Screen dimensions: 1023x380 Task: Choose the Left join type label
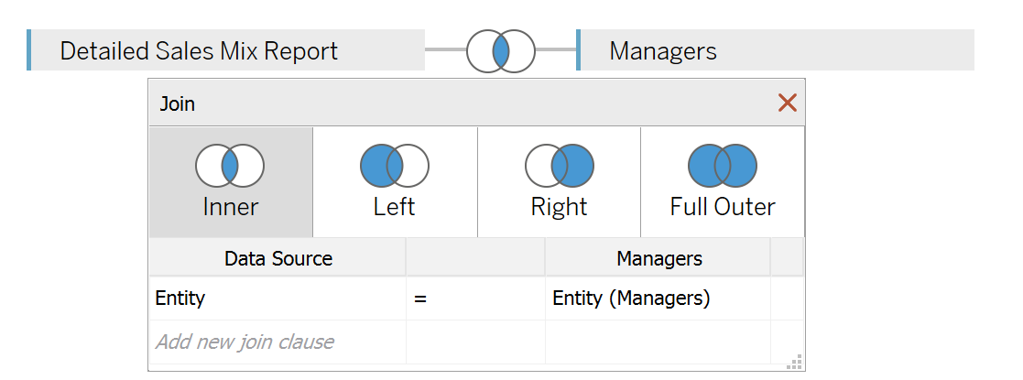point(394,207)
